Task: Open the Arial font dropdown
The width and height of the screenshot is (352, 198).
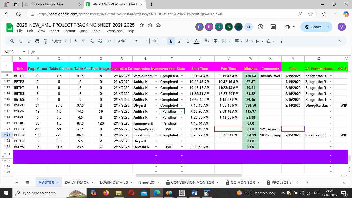Action: pyautogui.click(x=128, y=41)
